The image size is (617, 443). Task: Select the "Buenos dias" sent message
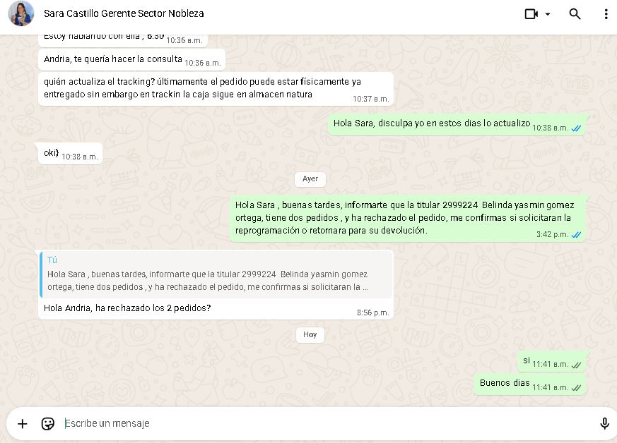point(505,383)
